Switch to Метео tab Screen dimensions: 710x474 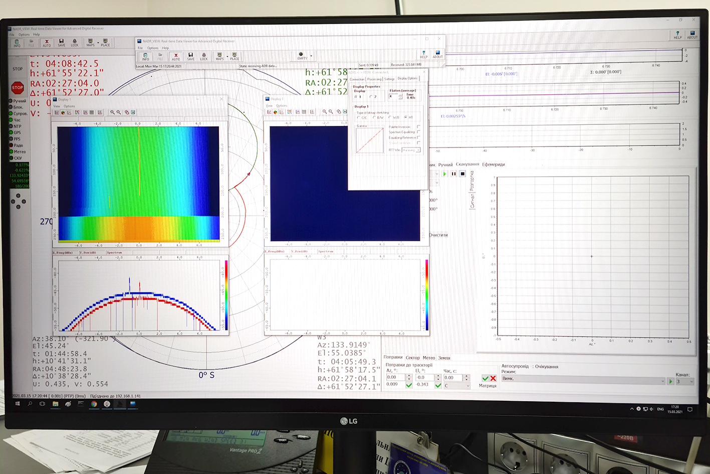pos(429,358)
